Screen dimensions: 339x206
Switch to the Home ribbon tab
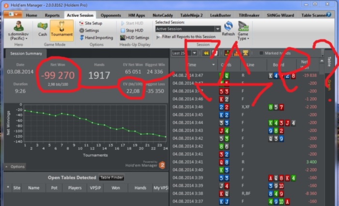[x=31, y=15]
